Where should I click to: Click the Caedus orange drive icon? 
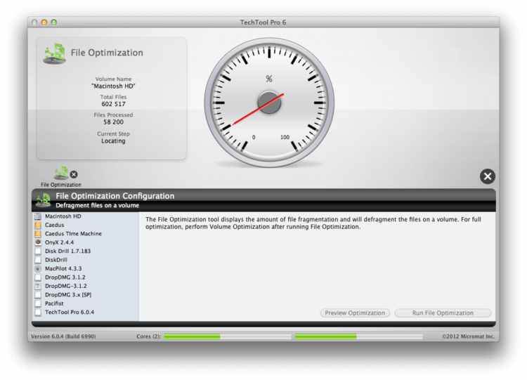click(x=38, y=225)
